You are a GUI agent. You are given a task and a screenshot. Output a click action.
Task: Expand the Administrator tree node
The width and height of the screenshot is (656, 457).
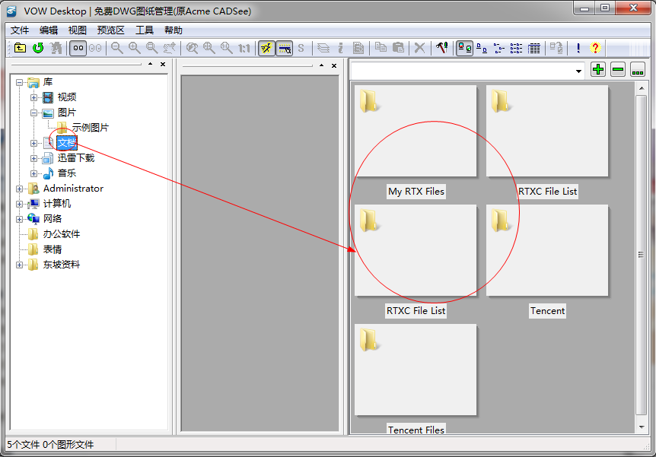click(19, 189)
